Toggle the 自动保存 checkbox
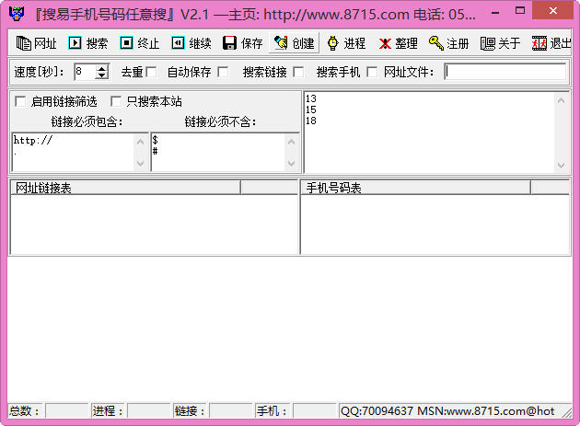Image resolution: width=580 pixels, height=426 pixels. [x=223, y=72]
